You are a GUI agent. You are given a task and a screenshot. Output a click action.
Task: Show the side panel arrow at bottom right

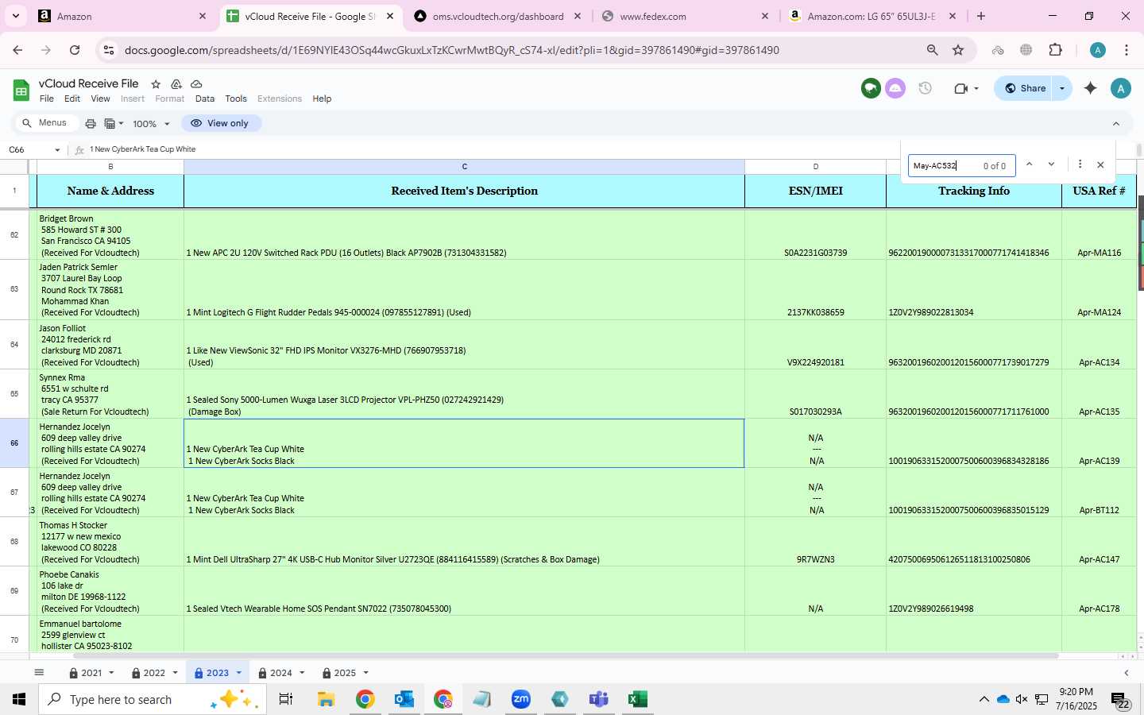point(1126,673)
